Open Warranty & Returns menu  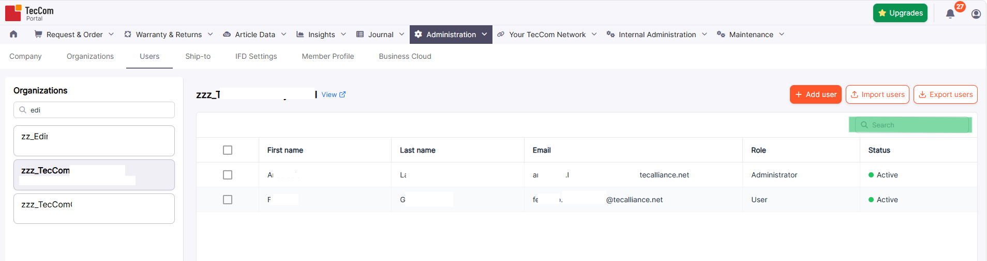169,35
